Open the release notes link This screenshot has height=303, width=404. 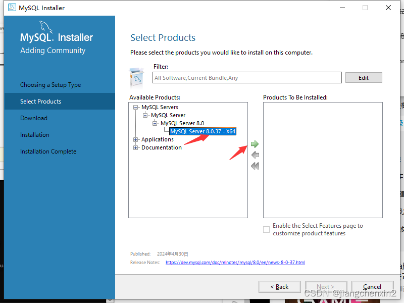click(235, 262)
